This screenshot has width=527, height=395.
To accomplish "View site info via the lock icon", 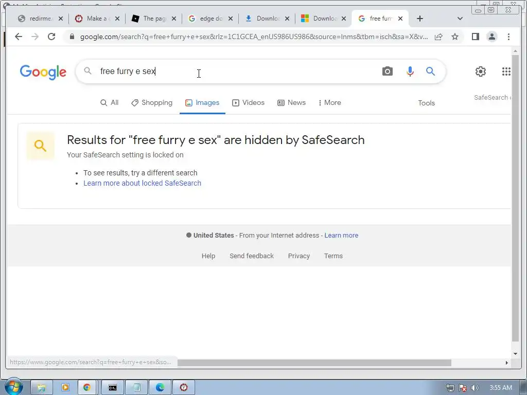I will pos(72,37).
